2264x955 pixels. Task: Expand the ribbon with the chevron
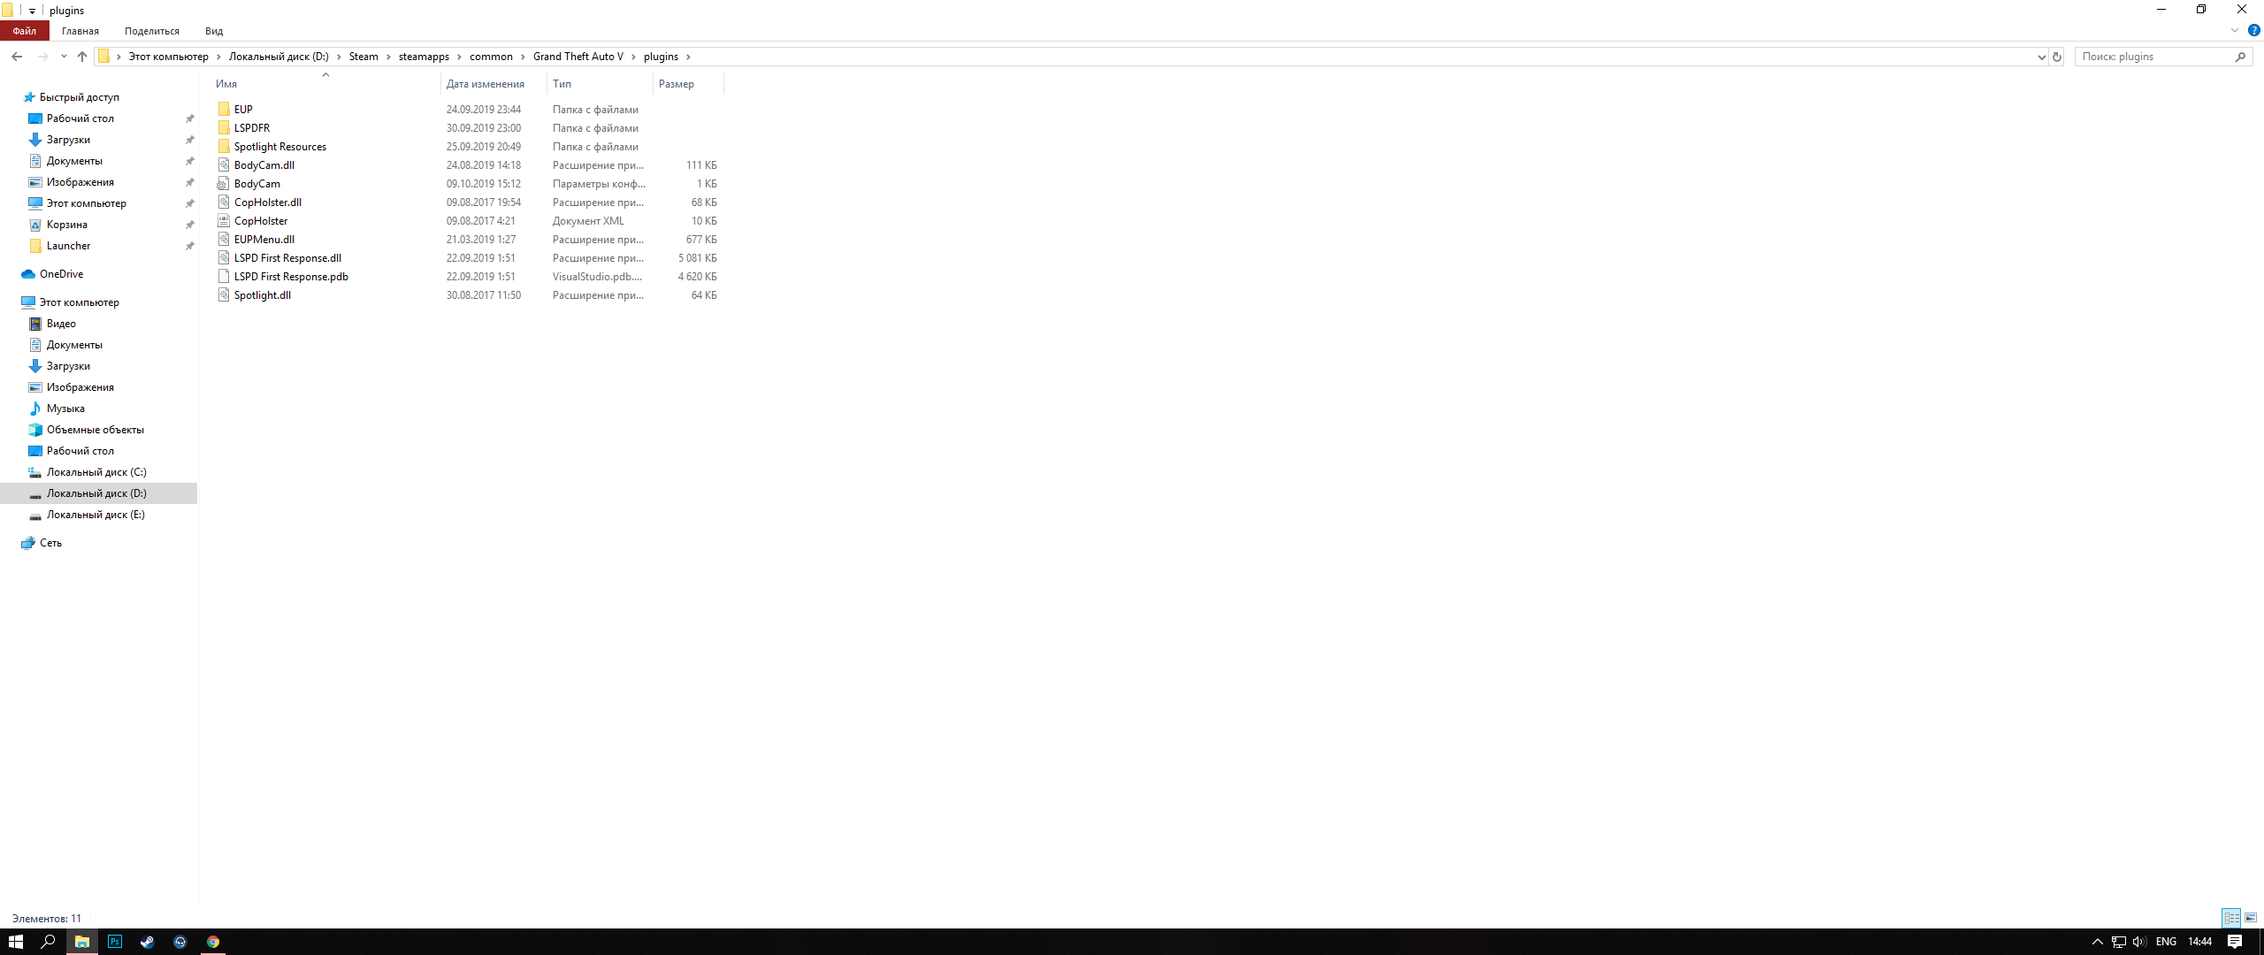[x=2235, y=30]
